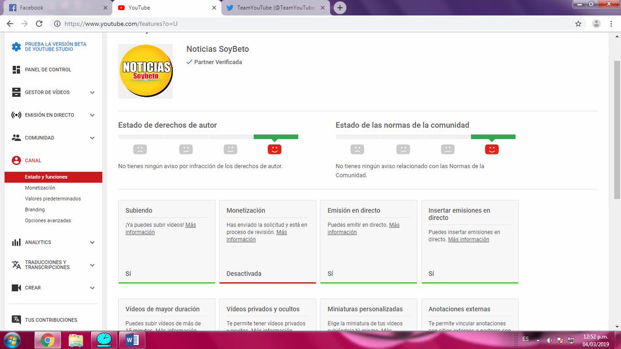
Task: Click Prueba la versión beta de YouTube Studio
Action: [x=55, y=47]
